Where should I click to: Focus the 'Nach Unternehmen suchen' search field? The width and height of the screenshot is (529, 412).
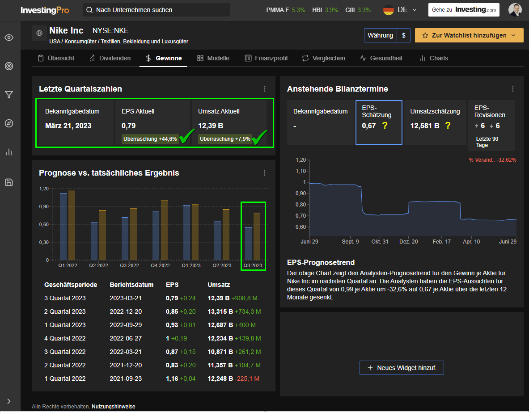157,10
